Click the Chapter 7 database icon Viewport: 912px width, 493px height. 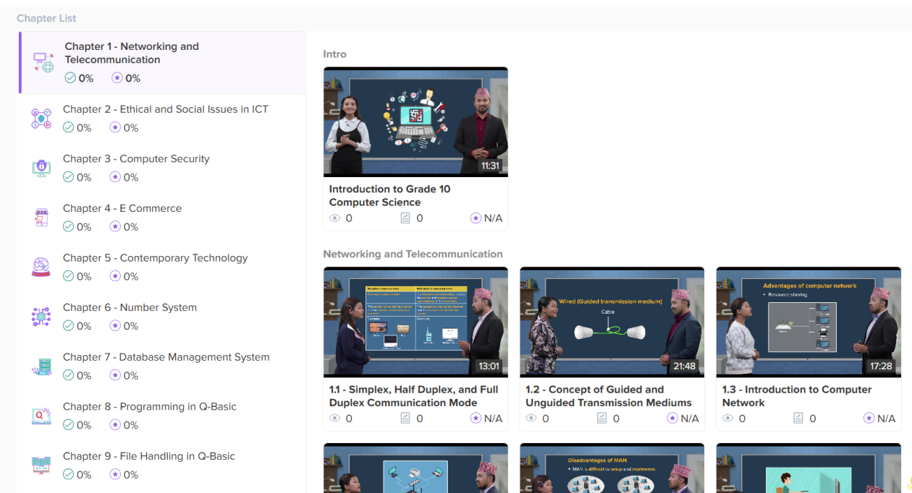click(x=41, y=366)
